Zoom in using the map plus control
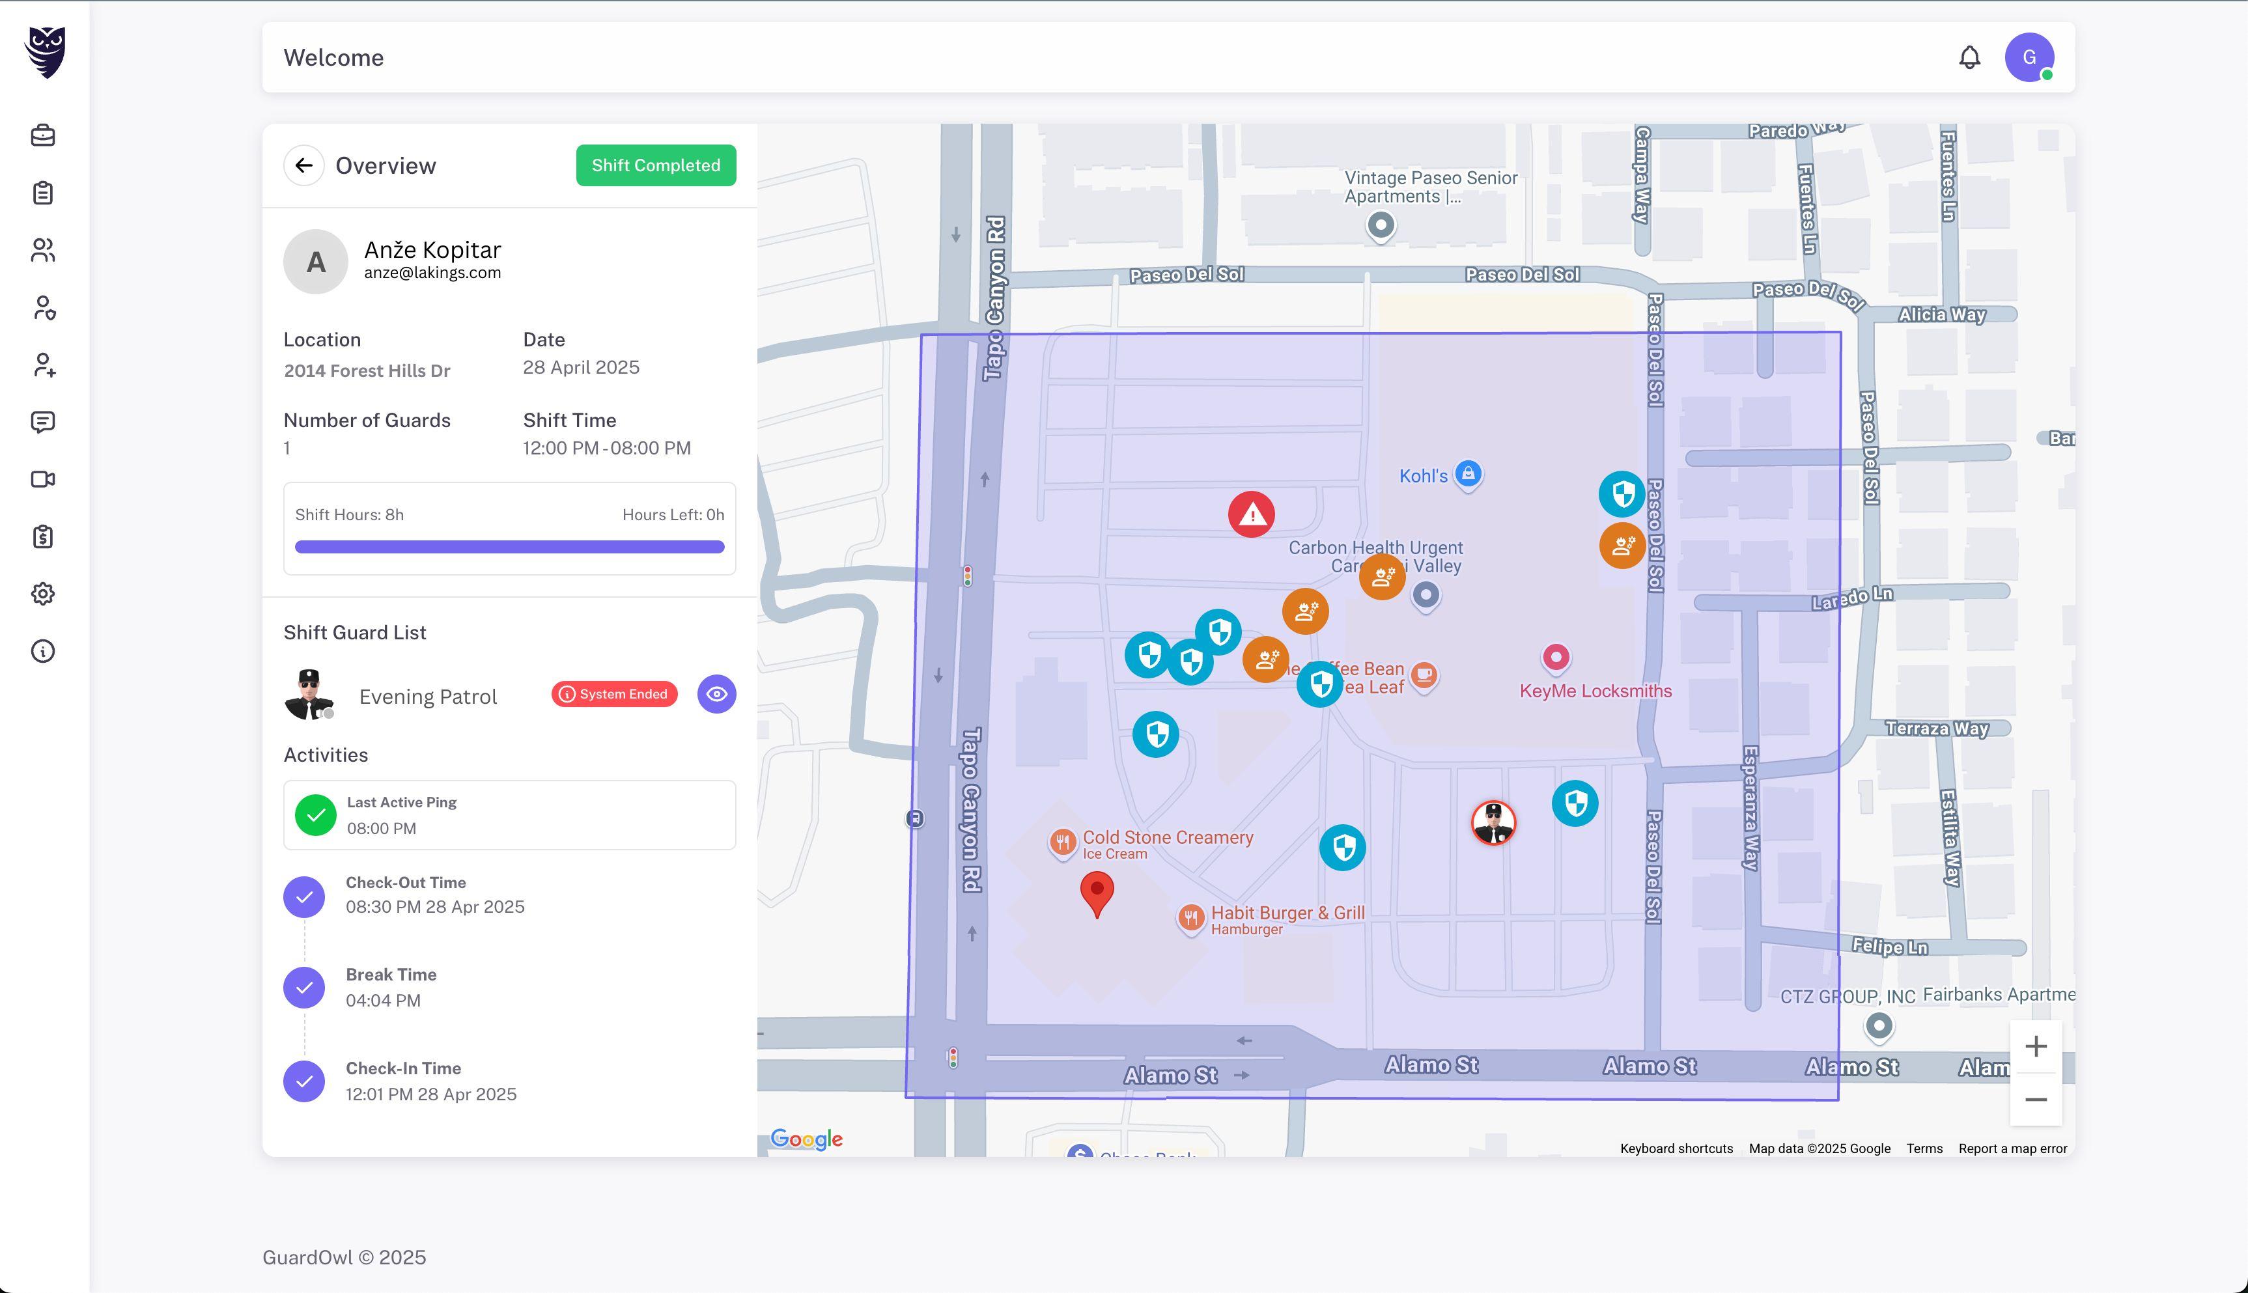This screenshot has height=1293, width=2248. tap(2036, 1046)
